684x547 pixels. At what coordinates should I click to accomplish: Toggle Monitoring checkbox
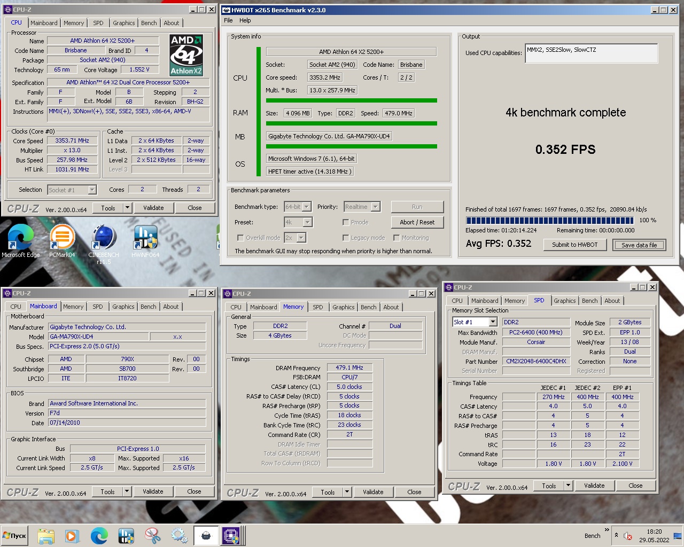pyautogui.click(x=397, y=238)
